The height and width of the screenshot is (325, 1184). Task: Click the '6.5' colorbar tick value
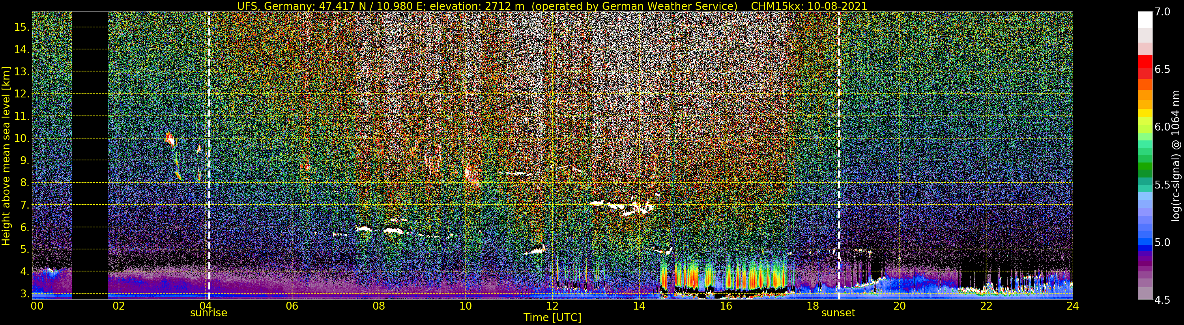point(1162,69)
